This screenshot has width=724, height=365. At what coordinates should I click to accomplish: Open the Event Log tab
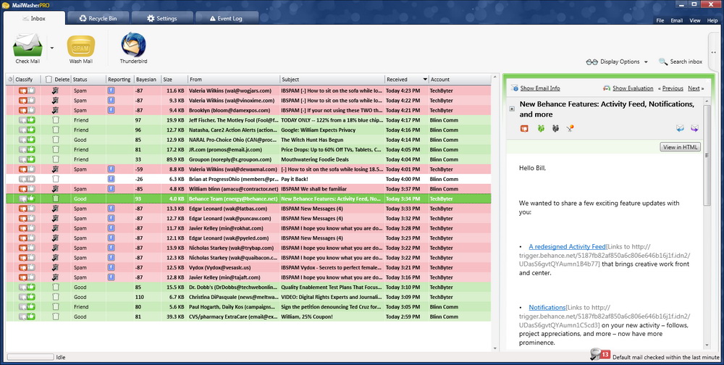pyautogui.click(x=226, y=18)
